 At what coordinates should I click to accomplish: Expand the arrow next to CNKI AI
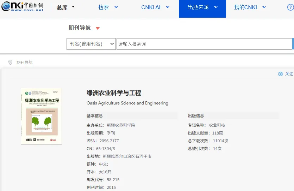click(168, 7)
